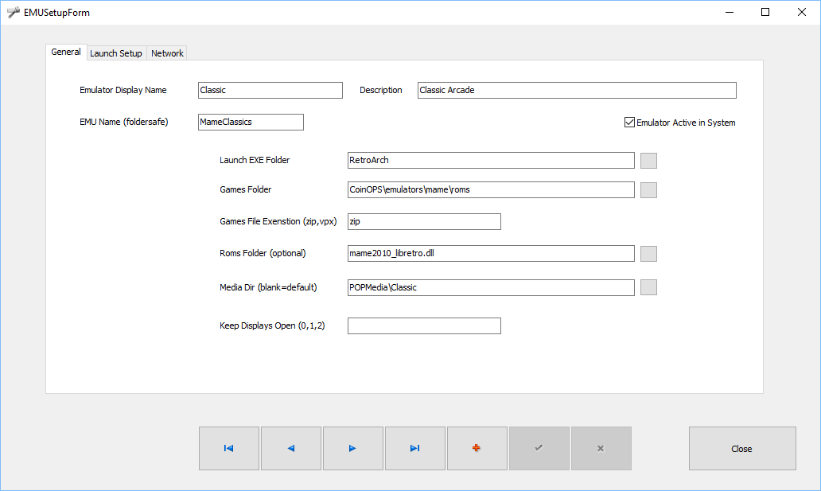
Task: Click the Description text field
Action: [577, 91]
